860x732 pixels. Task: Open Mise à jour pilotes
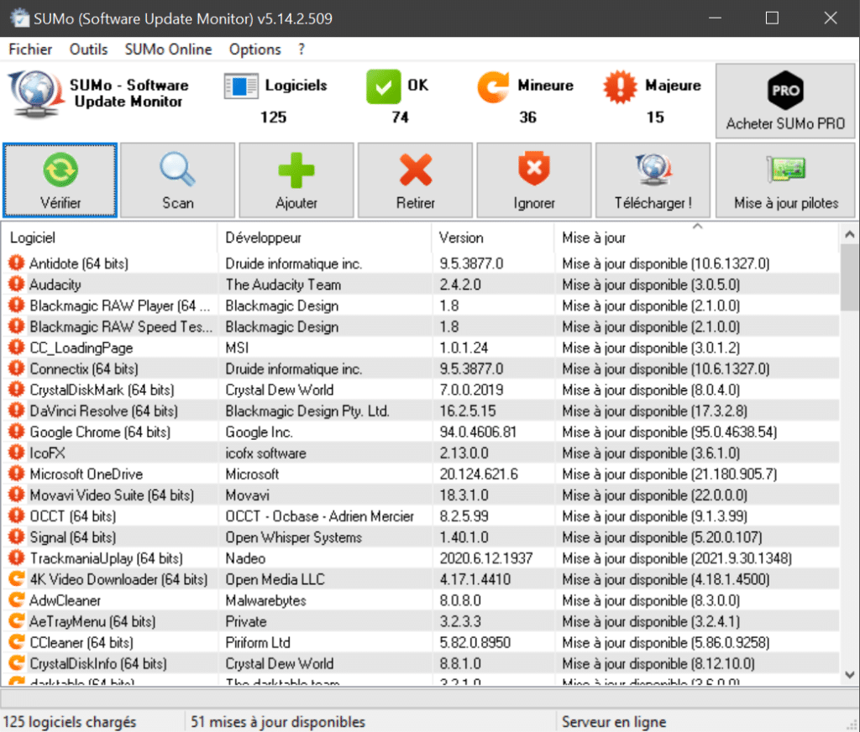coord(785,180)
